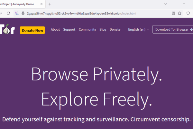Click the onion site security icon
Image resolution: width=193 pixels, height=129 pixels.
click(23, 13)
